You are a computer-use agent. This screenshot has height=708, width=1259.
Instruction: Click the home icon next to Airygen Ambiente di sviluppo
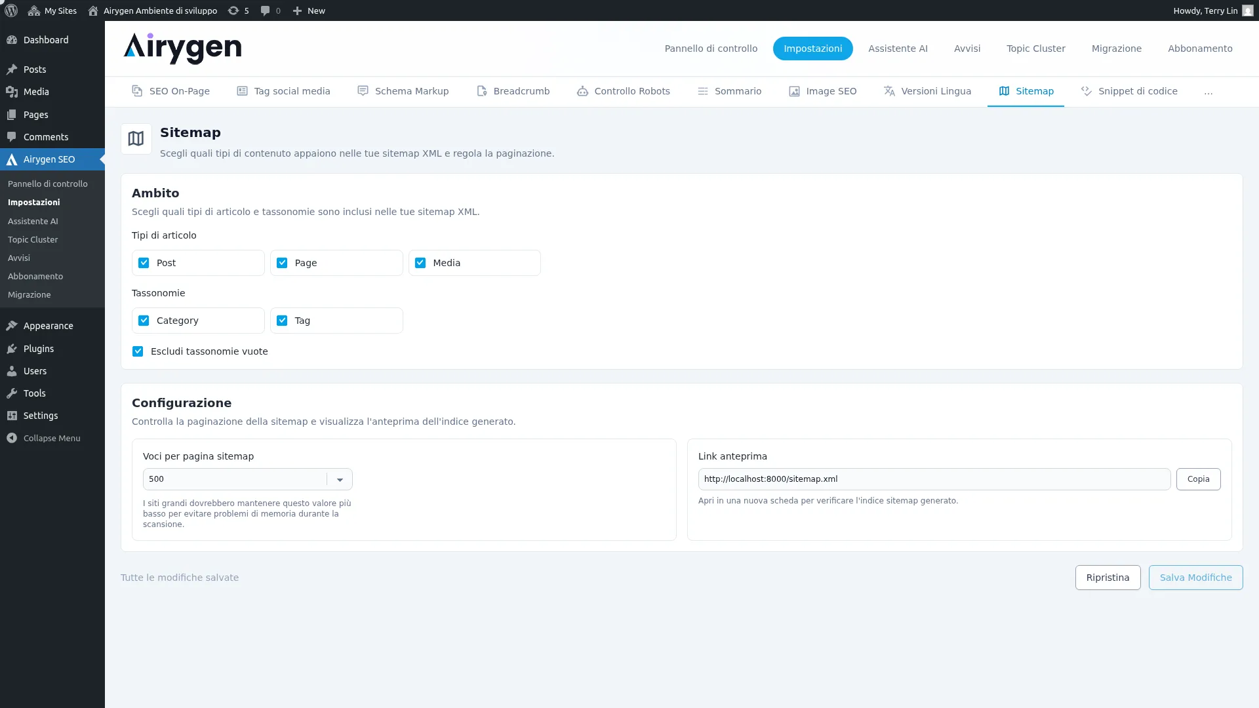[93, 10]
